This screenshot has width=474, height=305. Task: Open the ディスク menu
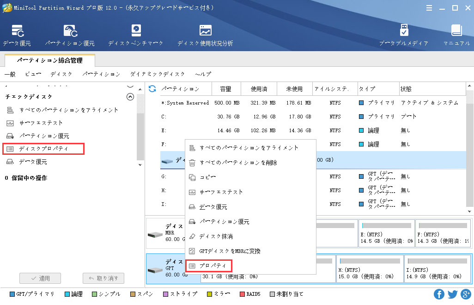[61, 74]
